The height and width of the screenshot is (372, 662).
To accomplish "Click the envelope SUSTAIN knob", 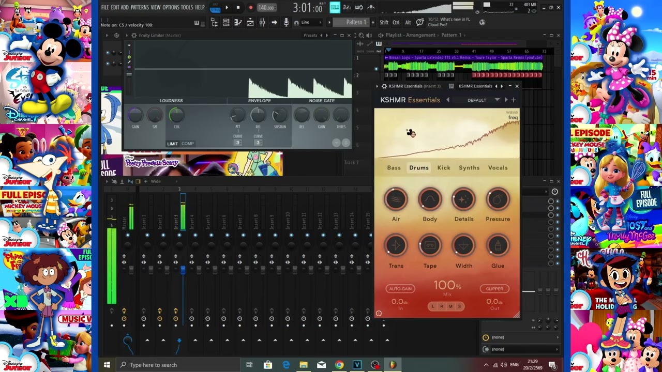I will click(279, 115).
